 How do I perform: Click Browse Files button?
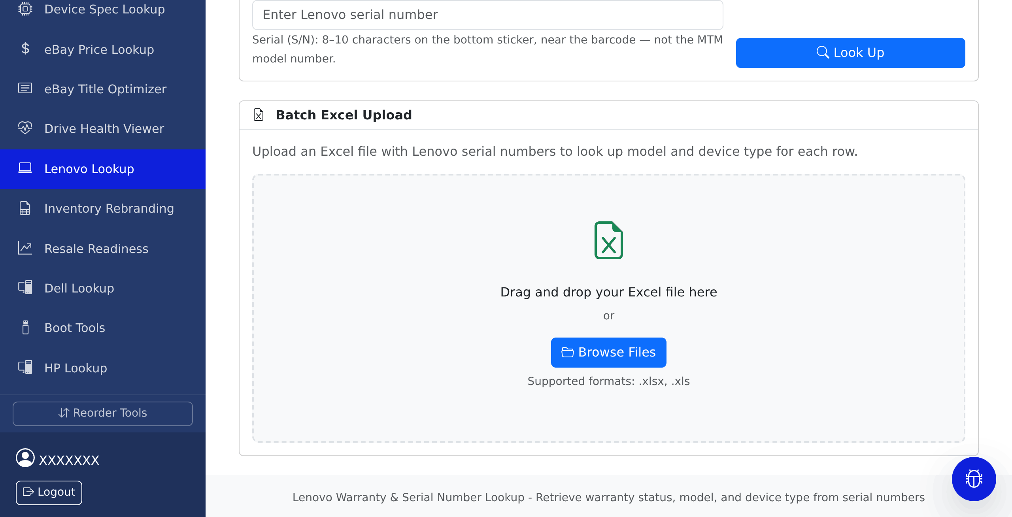[x=609, y=352]
